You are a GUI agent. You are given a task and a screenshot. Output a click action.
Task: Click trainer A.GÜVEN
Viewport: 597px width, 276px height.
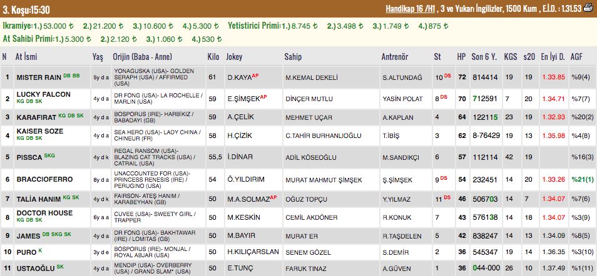tap(396, 269)
